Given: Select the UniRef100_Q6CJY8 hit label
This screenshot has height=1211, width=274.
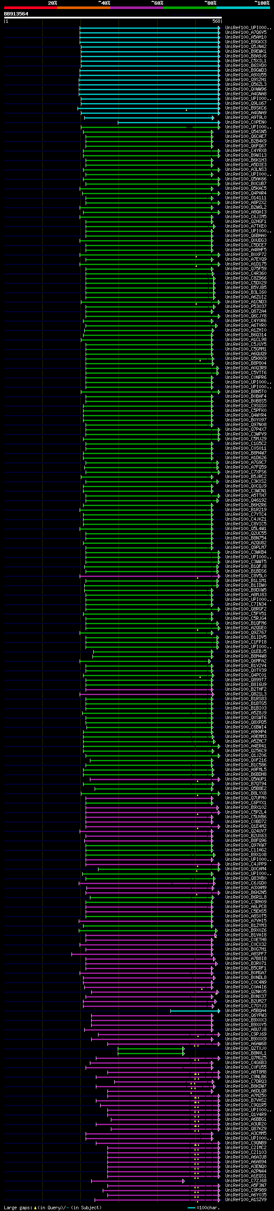Looking at the screenshot, I should pos(246,316).
